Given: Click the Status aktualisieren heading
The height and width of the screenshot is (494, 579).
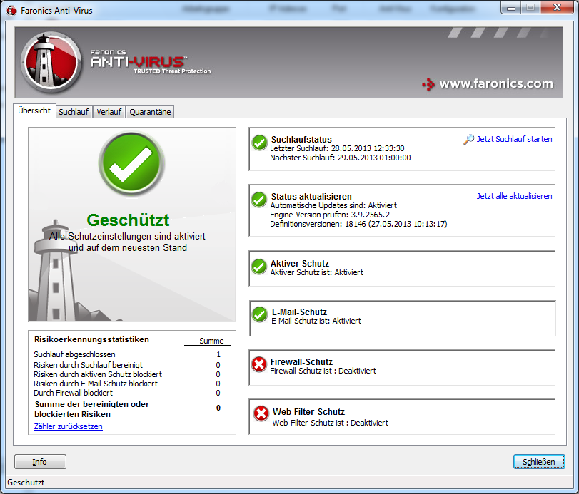Looking at the screenshot, I should point(311,197).
